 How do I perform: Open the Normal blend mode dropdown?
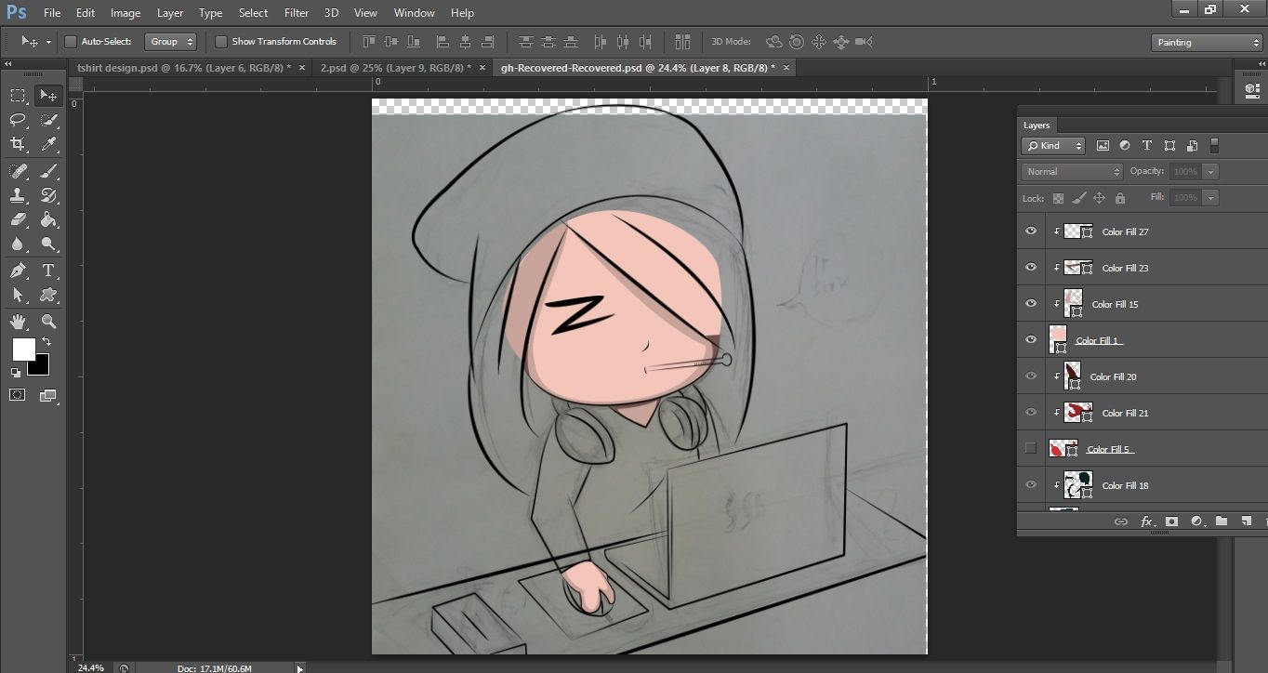[x=1073, y=172]
